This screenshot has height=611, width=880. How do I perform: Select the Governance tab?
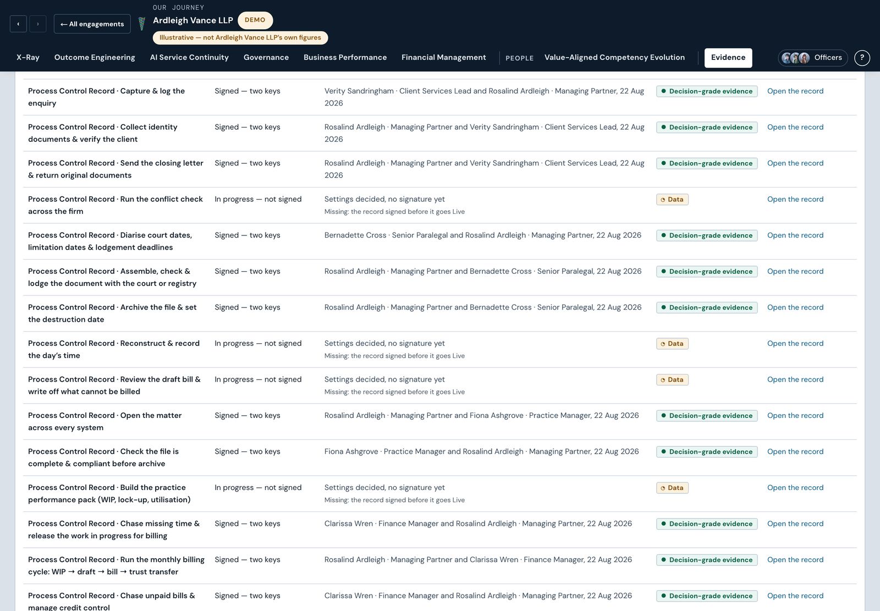[x=266, y=58]
